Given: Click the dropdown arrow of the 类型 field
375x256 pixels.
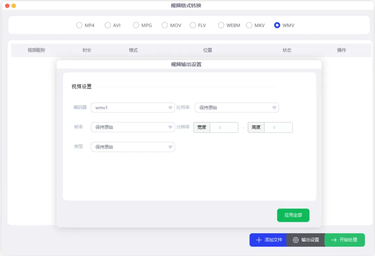Looking at the screenshot, I should point(170,147).
